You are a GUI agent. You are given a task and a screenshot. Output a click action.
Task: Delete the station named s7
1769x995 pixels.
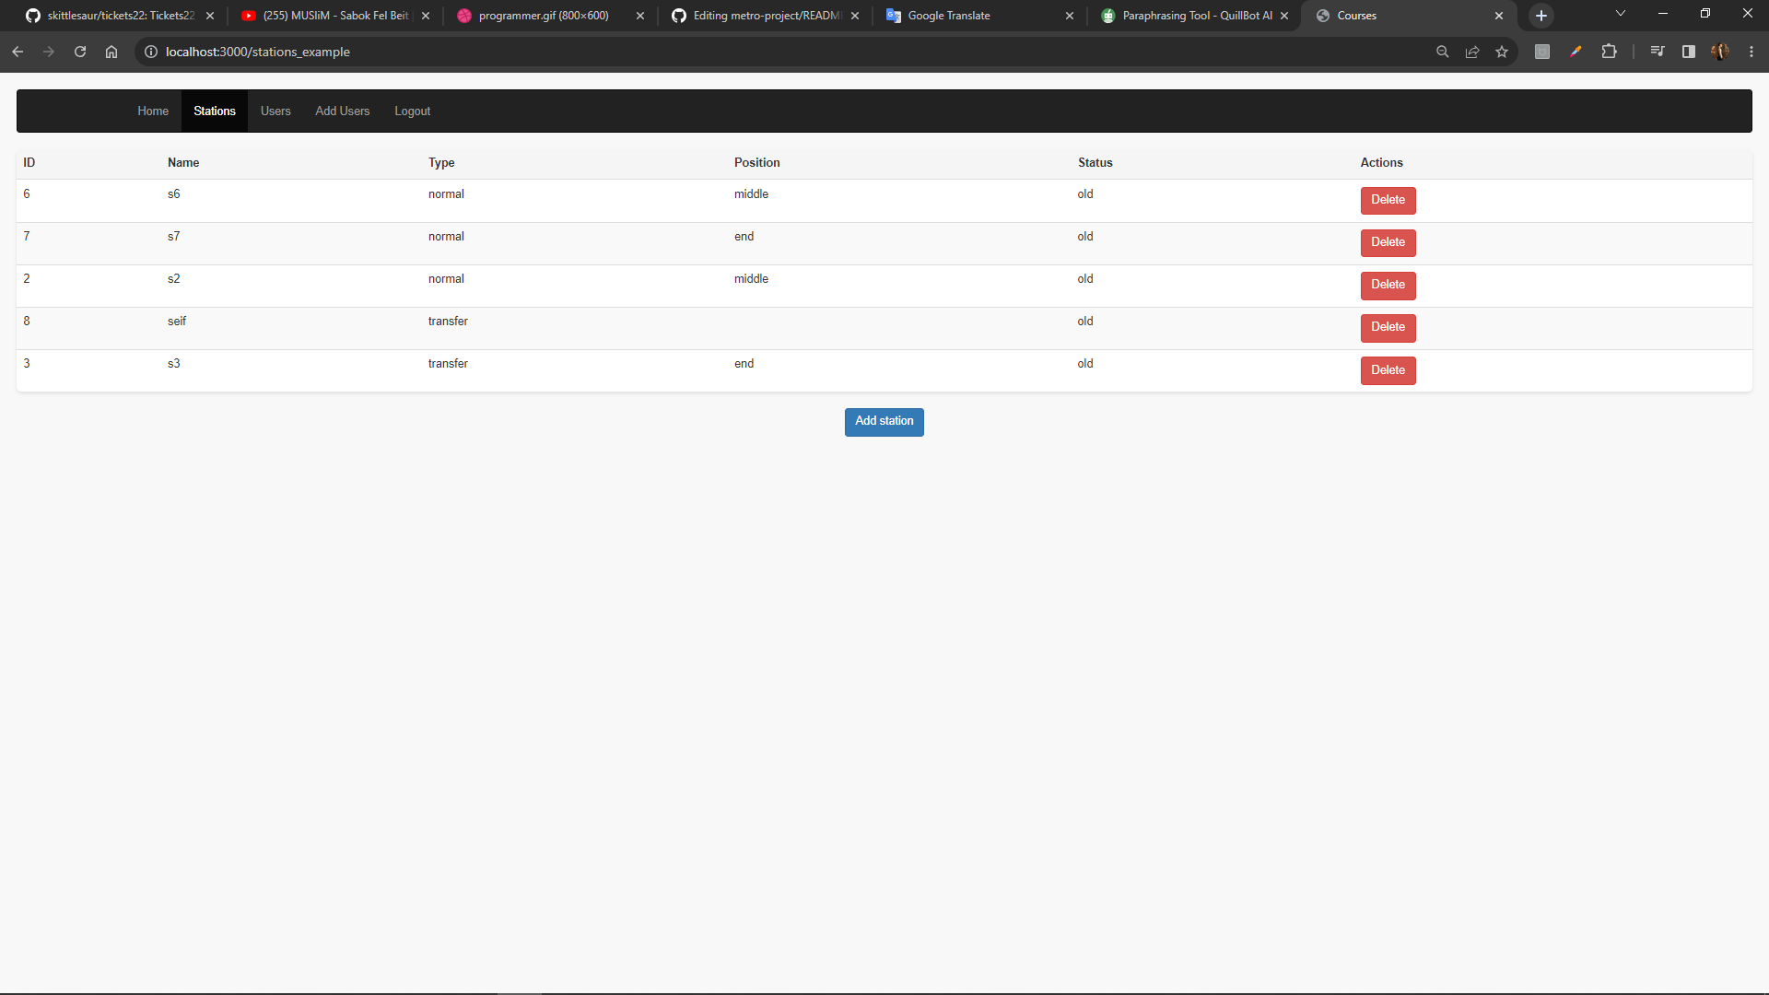1388,242
